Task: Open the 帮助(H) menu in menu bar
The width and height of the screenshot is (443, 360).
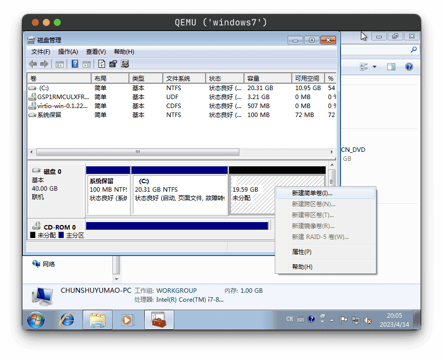Action: coord(124,52)
